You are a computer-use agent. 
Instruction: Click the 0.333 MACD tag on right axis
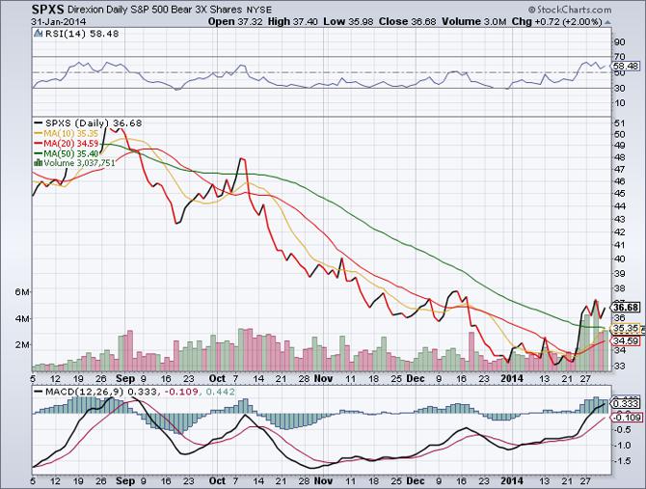click(x=626, y=404)
